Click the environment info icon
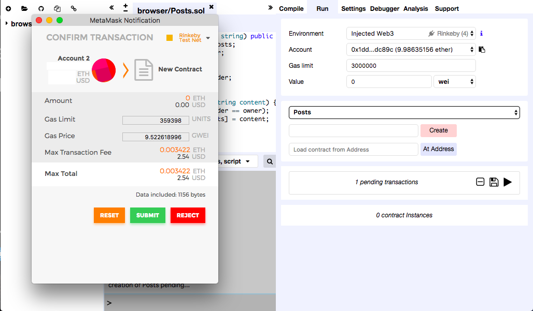Image resolution: width=533 pixels, height=311 pixels. pyautogui.click(x=481, y=34)
